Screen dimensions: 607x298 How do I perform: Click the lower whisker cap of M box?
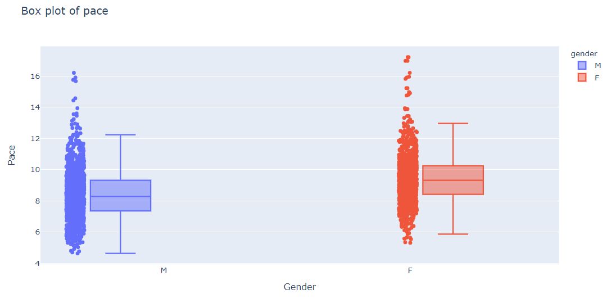pos(120,254)
